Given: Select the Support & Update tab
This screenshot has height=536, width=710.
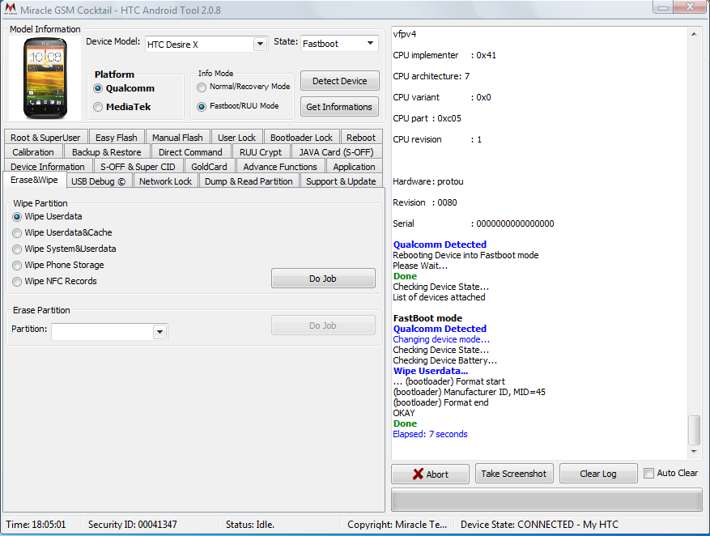Looking at the screenshot, I should click(x=341, y=181).
